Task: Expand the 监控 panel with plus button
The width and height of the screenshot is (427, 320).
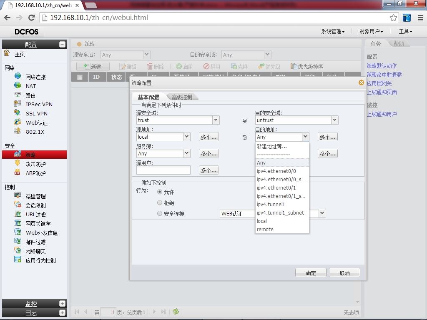Action: coord(62,304)
